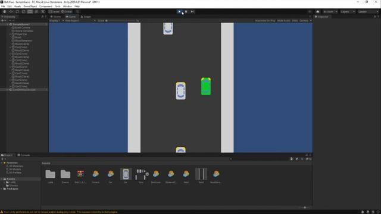The image size is (381, 214).
Task: Select All Prefabs in Favorites
Action: (x=15, y=172)
